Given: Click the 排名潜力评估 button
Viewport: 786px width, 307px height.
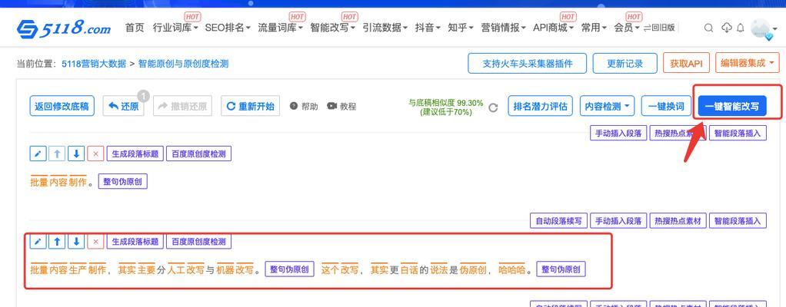Looking at the screenshot, I should coord(540,106).
